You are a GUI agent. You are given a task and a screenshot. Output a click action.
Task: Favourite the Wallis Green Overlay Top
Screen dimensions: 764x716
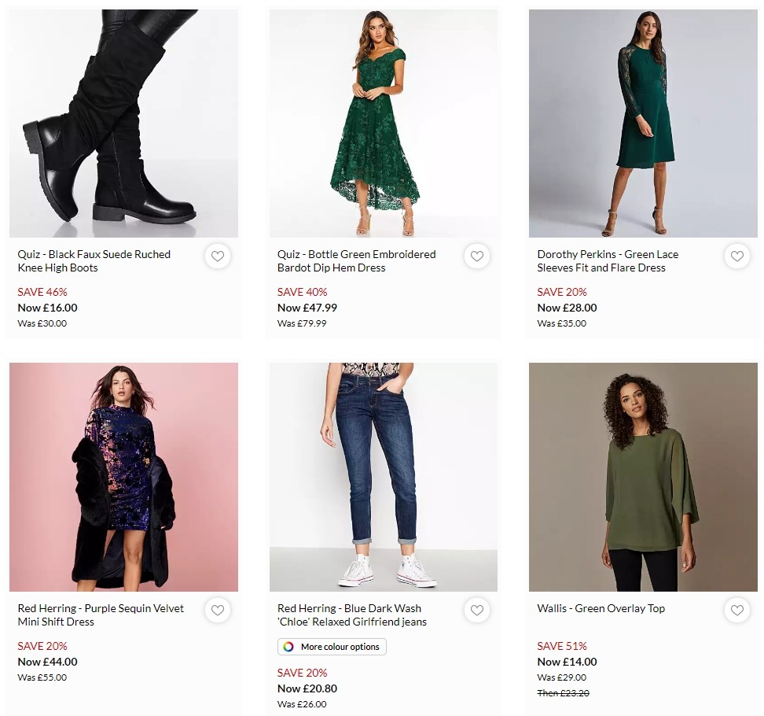(x=737, y=610)
